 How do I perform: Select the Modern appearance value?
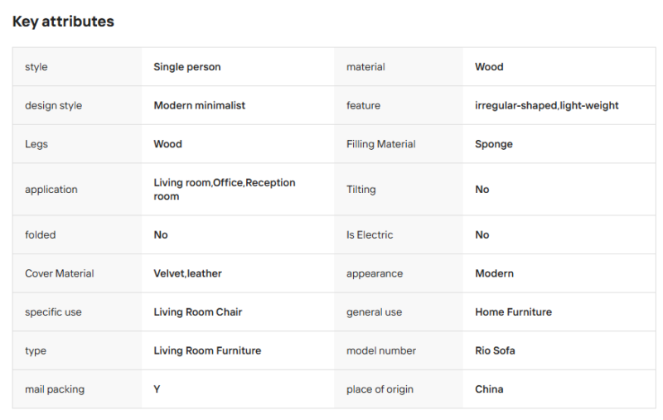click(x=494, y=273)
